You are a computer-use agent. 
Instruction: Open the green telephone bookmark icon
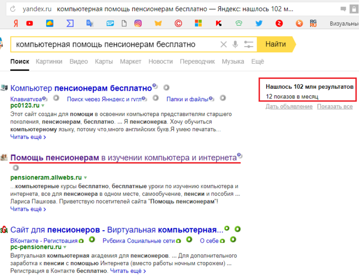239,23
